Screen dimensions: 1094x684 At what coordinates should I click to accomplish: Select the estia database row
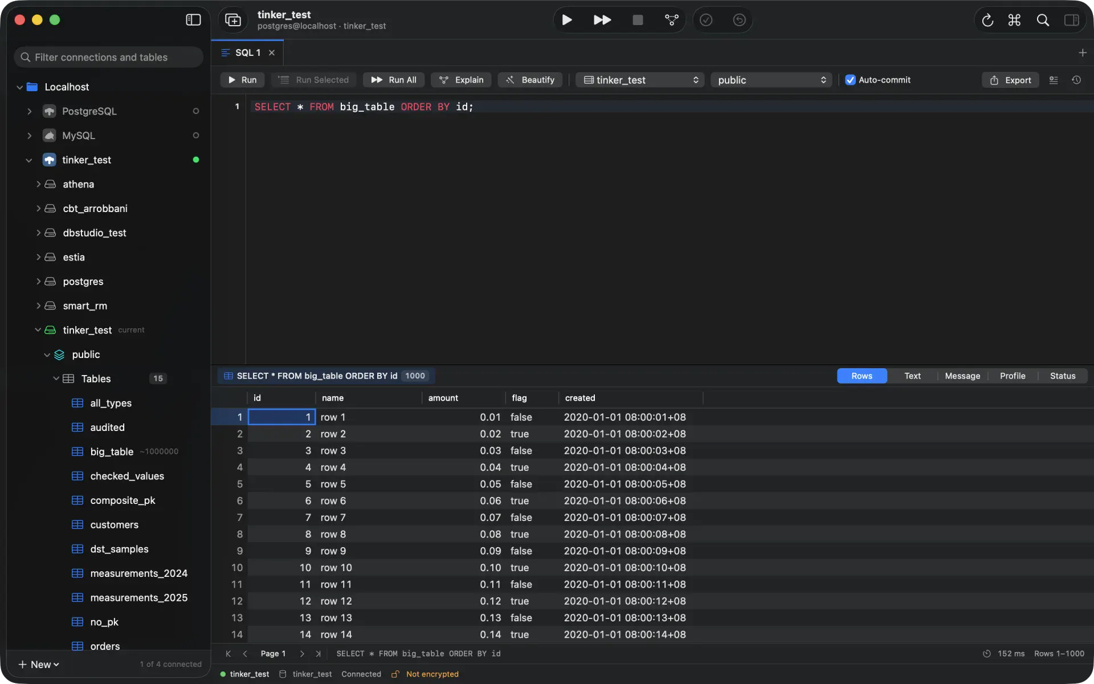[x=108, y=257]
